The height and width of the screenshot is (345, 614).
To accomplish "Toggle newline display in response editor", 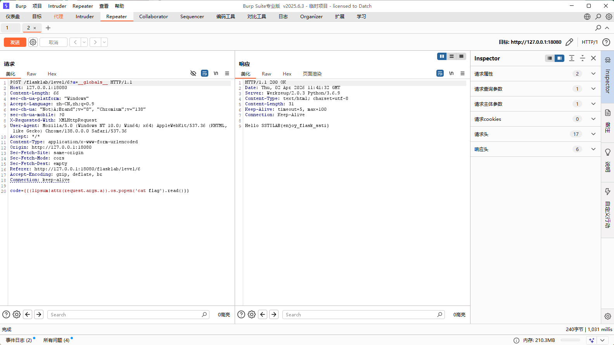I will coord(451,73).
